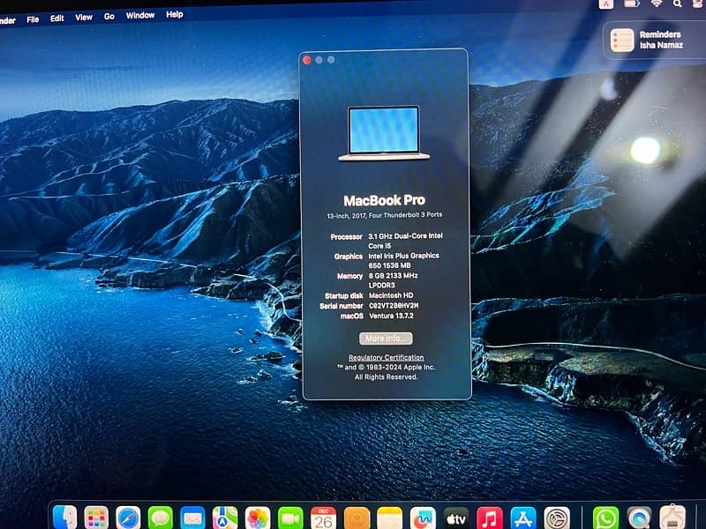Launch the Music app from dock

[x=489, y=518]
